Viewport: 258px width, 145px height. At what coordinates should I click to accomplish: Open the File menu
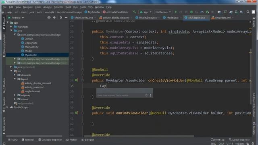click(4, 7)
